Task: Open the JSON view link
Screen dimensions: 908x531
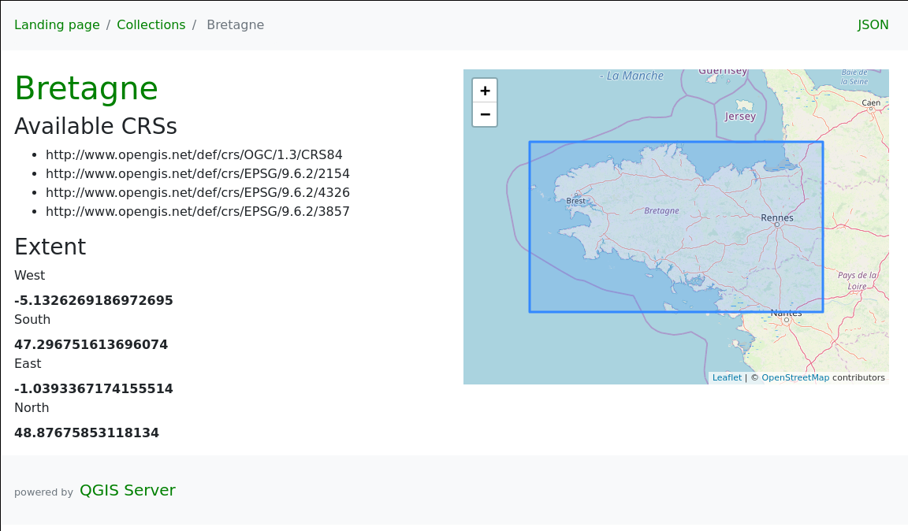Action: (873, 25)
